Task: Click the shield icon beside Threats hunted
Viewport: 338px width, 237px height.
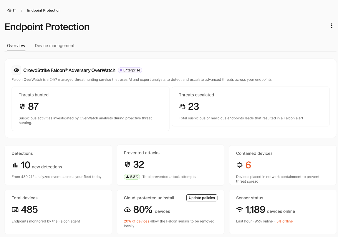Action: (22, 106)
